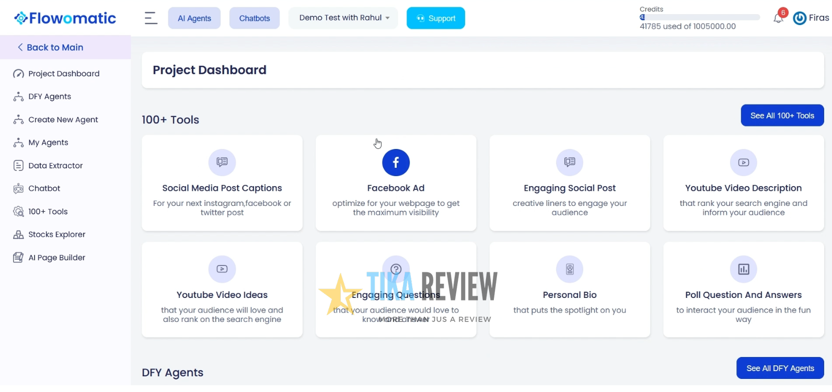Click the '100+ Tools' section heading

[x=170, y=120]
